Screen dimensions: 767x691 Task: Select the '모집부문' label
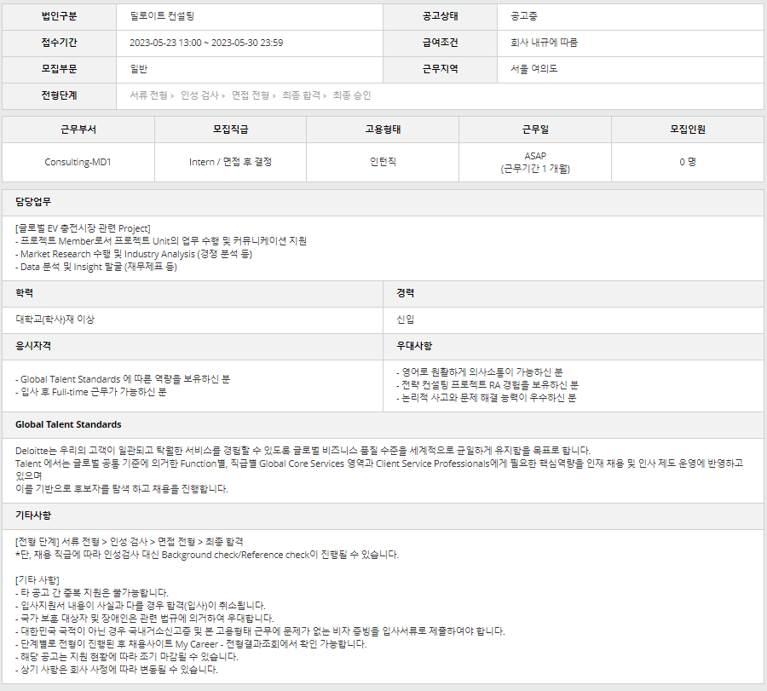pos(59,69)
